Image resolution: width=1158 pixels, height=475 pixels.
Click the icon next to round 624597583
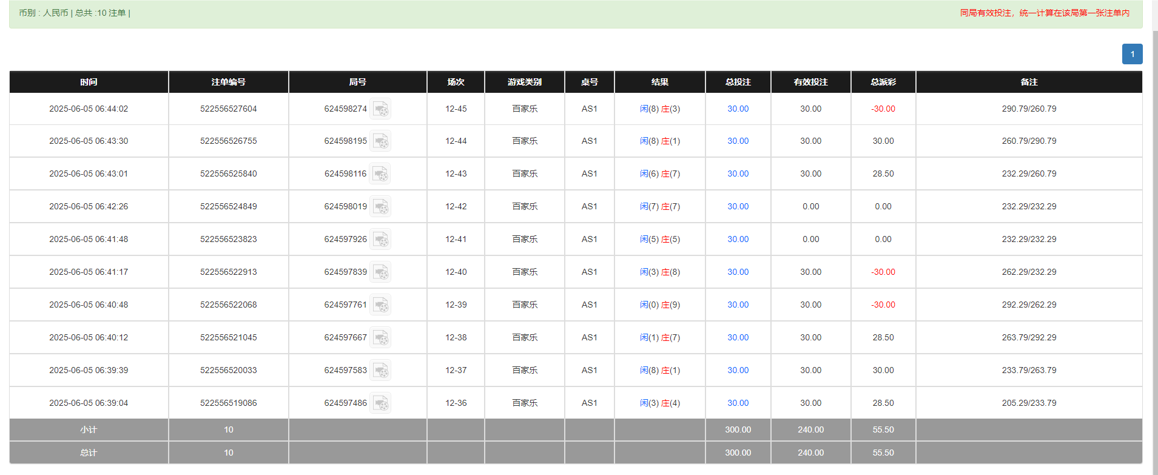380,371
